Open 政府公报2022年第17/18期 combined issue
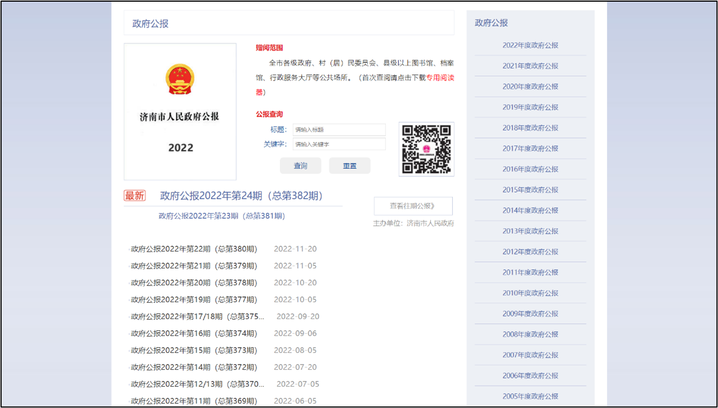The image size is (718, 408). tap(197, 317)
